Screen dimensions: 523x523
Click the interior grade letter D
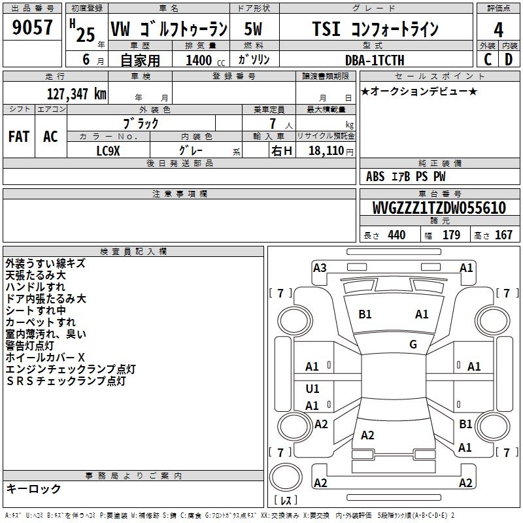tap(509, 59)
